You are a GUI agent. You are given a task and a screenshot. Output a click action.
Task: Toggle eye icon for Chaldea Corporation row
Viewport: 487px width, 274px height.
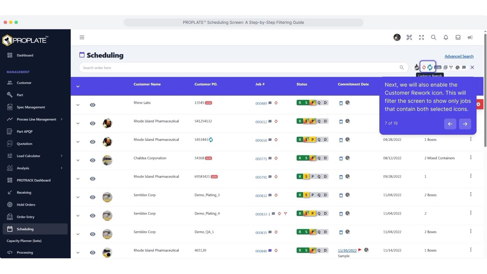(x=92, y=160)
